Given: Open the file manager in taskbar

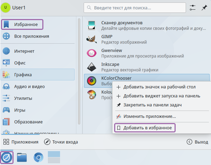Looking at the screenshot, I should pyautogui.click(x=22, y=158).
